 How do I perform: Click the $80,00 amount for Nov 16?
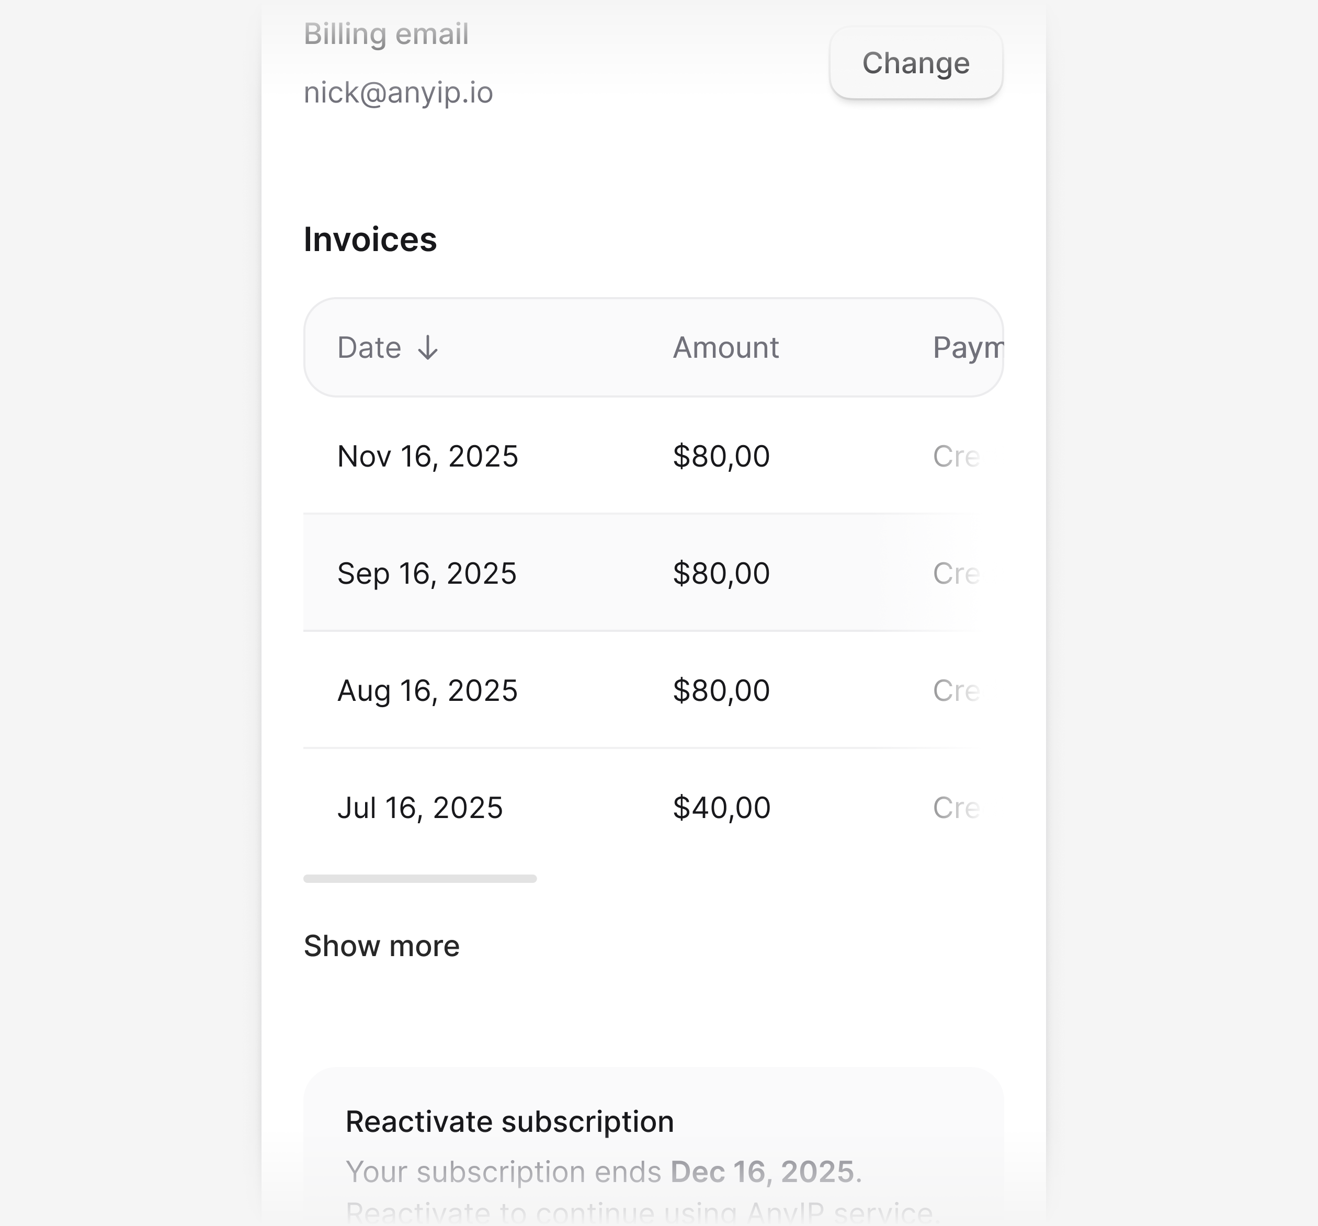coord(721,456)
